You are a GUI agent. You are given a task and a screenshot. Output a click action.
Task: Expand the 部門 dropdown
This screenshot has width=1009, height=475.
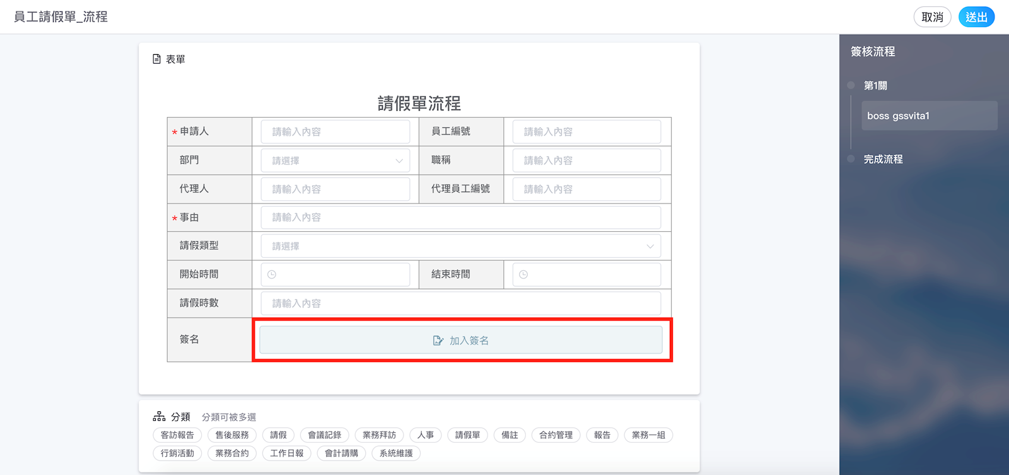[335, 161]
